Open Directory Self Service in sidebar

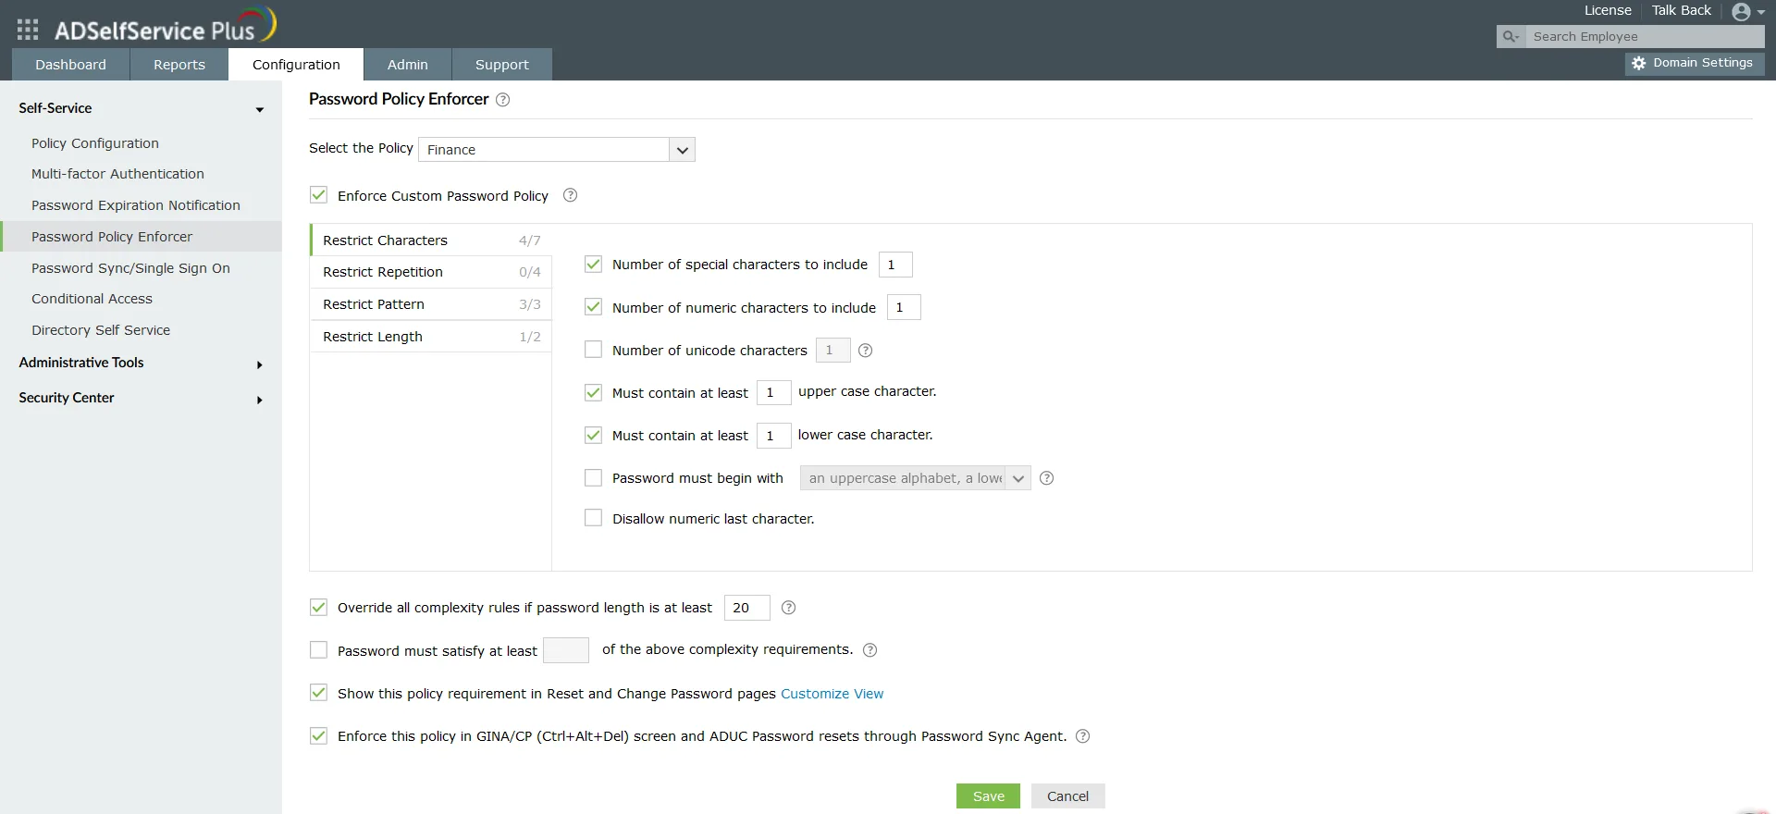pos(101,330)
